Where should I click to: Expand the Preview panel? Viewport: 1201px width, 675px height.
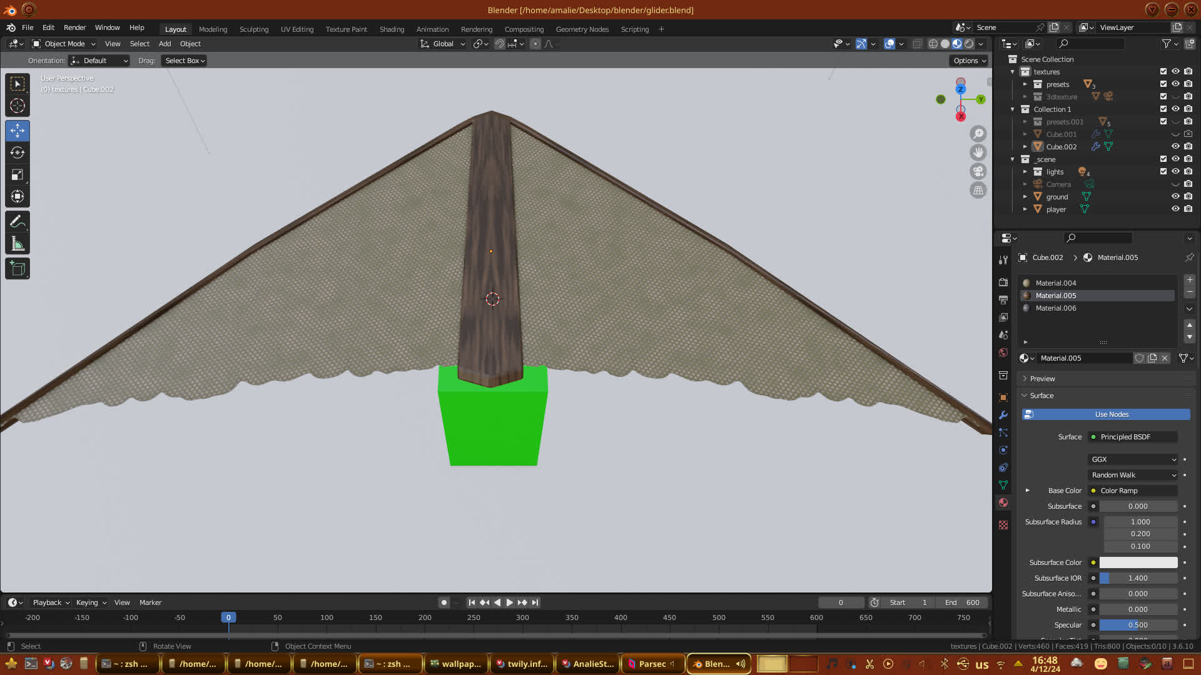[1042, 379]
